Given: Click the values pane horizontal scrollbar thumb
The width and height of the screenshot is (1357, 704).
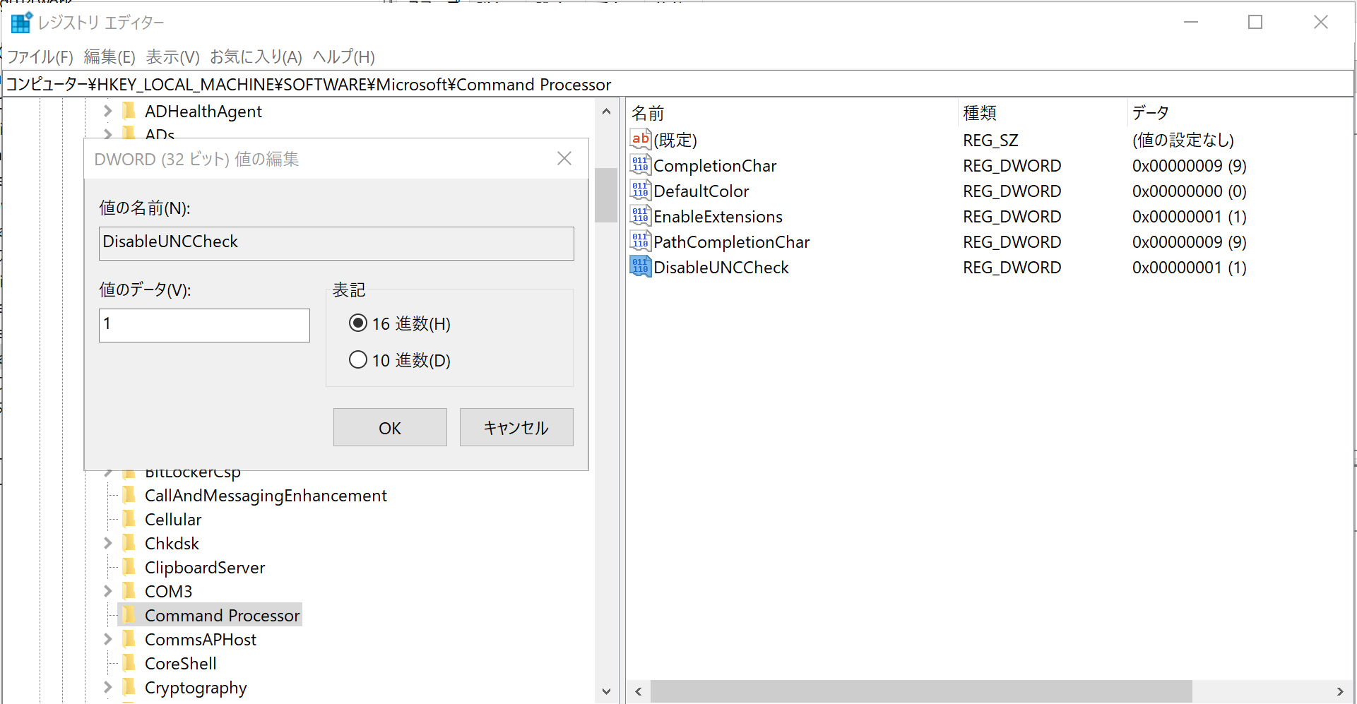Looking at the screenshot, I should [x=921, y=692].
